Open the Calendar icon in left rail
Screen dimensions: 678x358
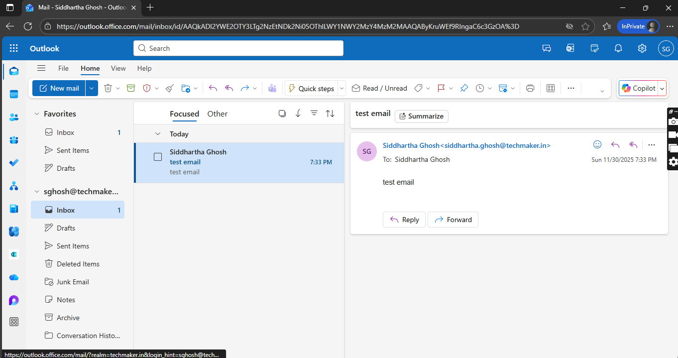pos(14,94)
